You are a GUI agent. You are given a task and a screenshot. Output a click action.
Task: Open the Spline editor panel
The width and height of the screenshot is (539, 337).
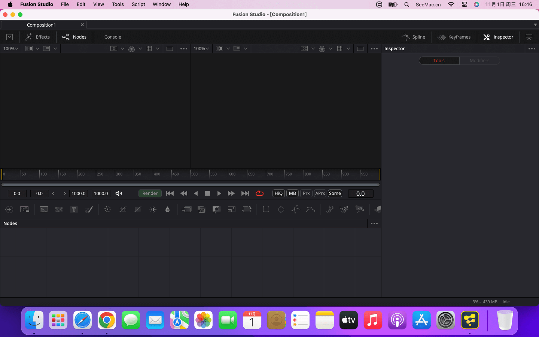(414, 37)
